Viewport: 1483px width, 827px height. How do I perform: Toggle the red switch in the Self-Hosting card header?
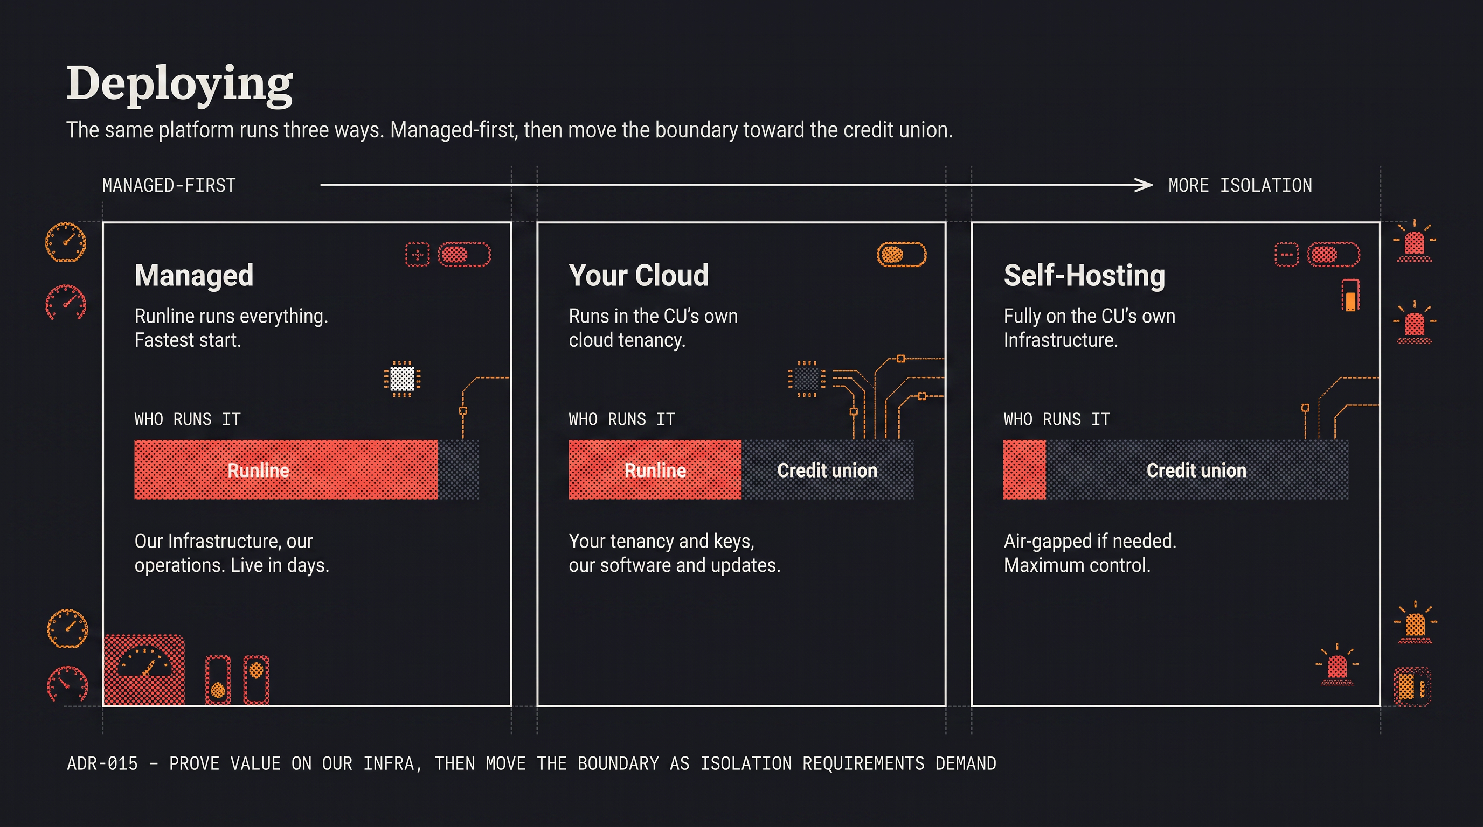(x=1333, y=255)
